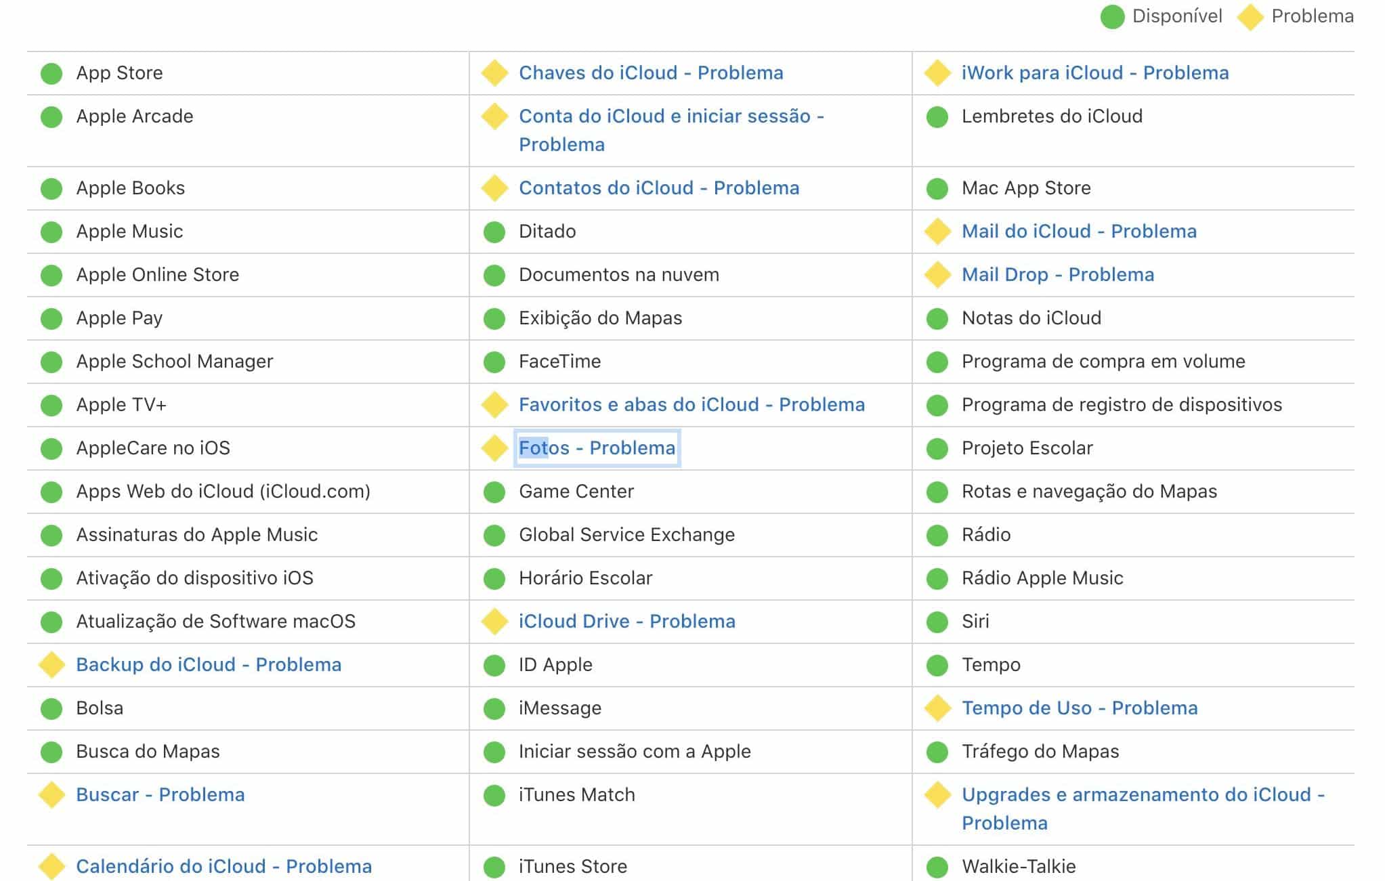Select the AppleCare no iOS entry
This screenshot has height=881, width=1385.
pos(153,448)
